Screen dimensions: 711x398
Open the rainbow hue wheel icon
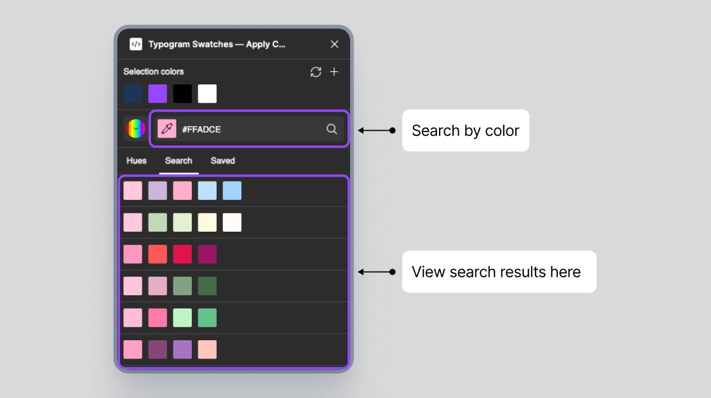point(134,129)
